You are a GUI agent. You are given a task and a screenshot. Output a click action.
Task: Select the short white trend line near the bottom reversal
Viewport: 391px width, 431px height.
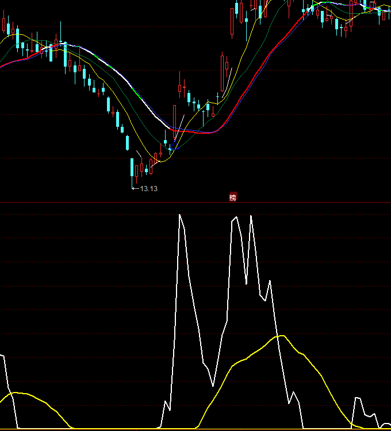point(178,127)
